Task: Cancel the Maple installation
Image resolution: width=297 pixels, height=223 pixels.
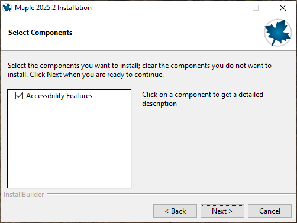Action: [x=270, y=211]
